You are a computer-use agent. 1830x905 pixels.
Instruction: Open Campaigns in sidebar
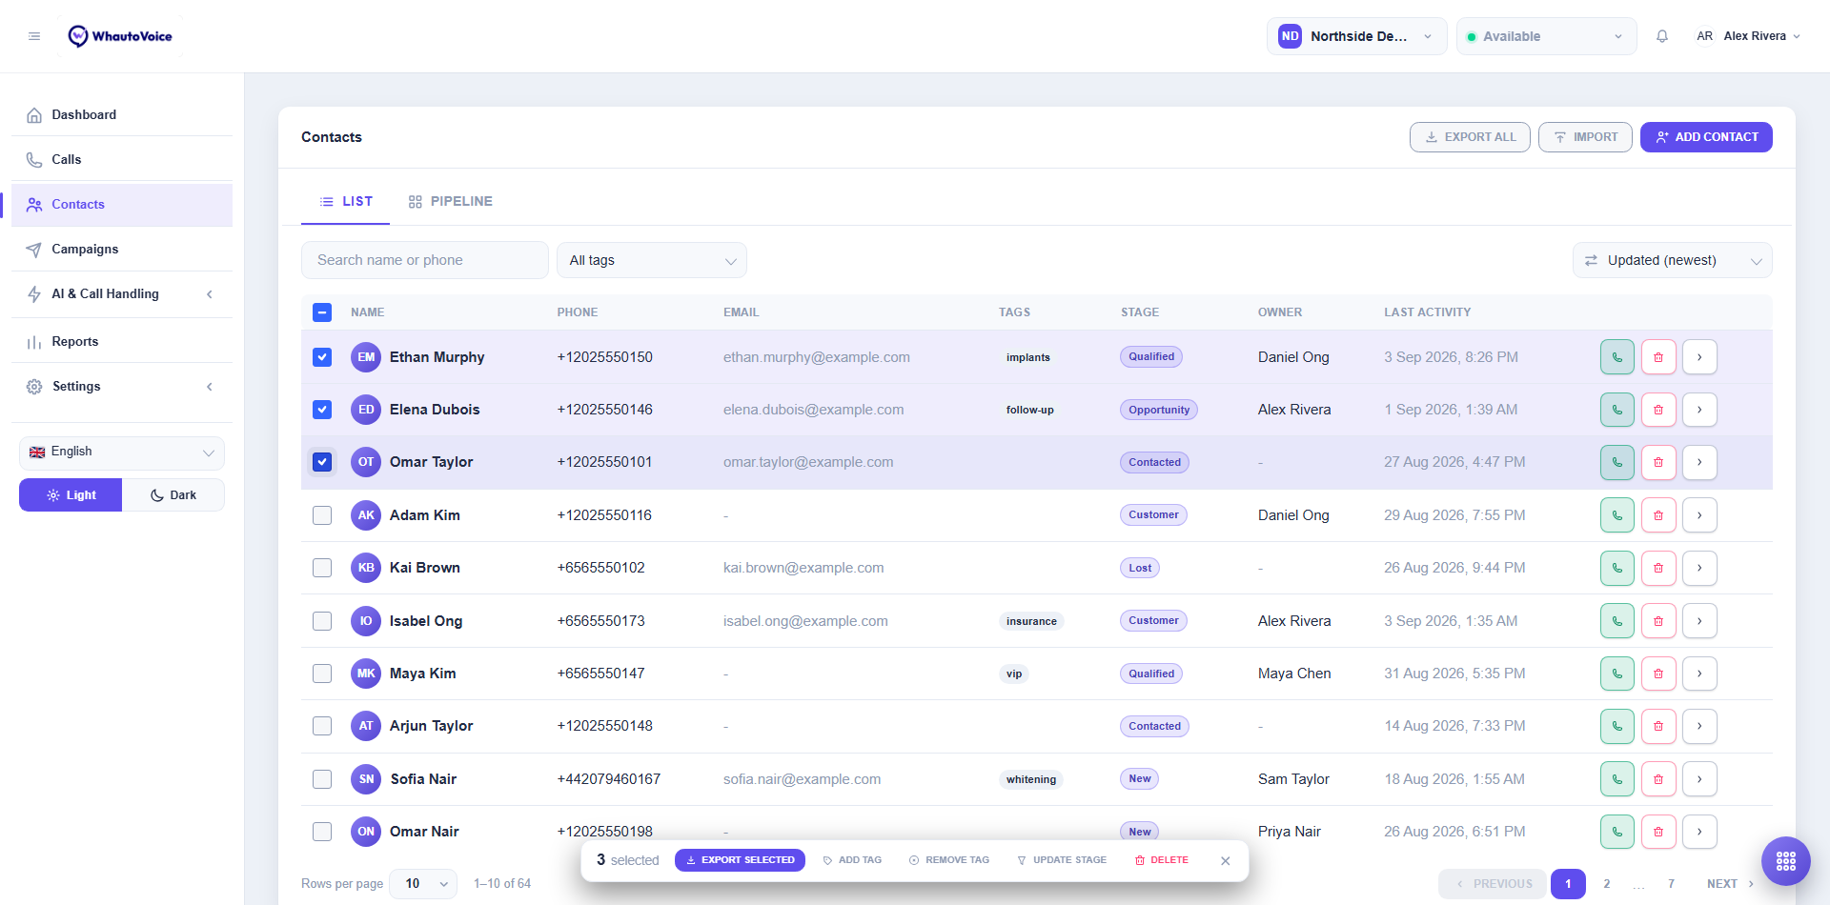tap(122, 250)
